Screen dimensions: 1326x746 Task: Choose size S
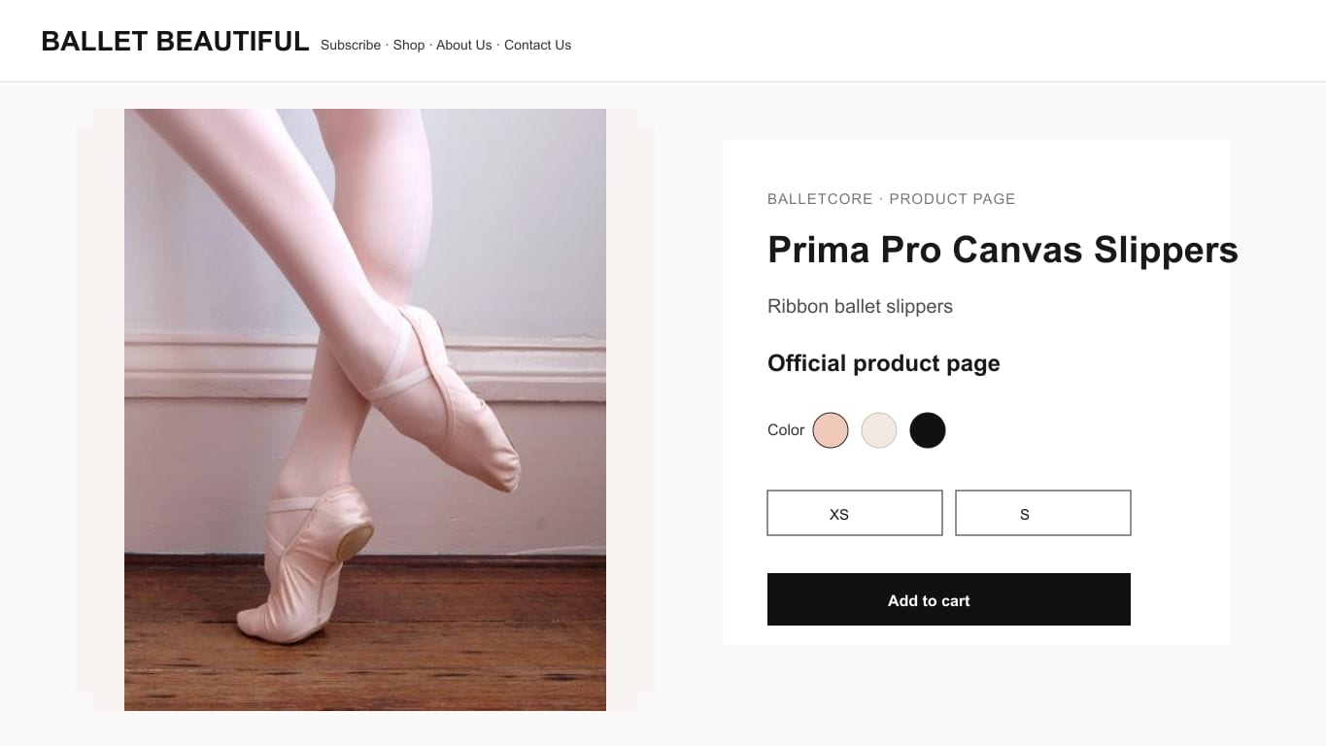(x=1043, y=513)
